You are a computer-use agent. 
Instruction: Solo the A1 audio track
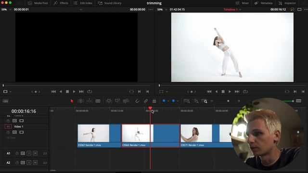click(29, 153)
